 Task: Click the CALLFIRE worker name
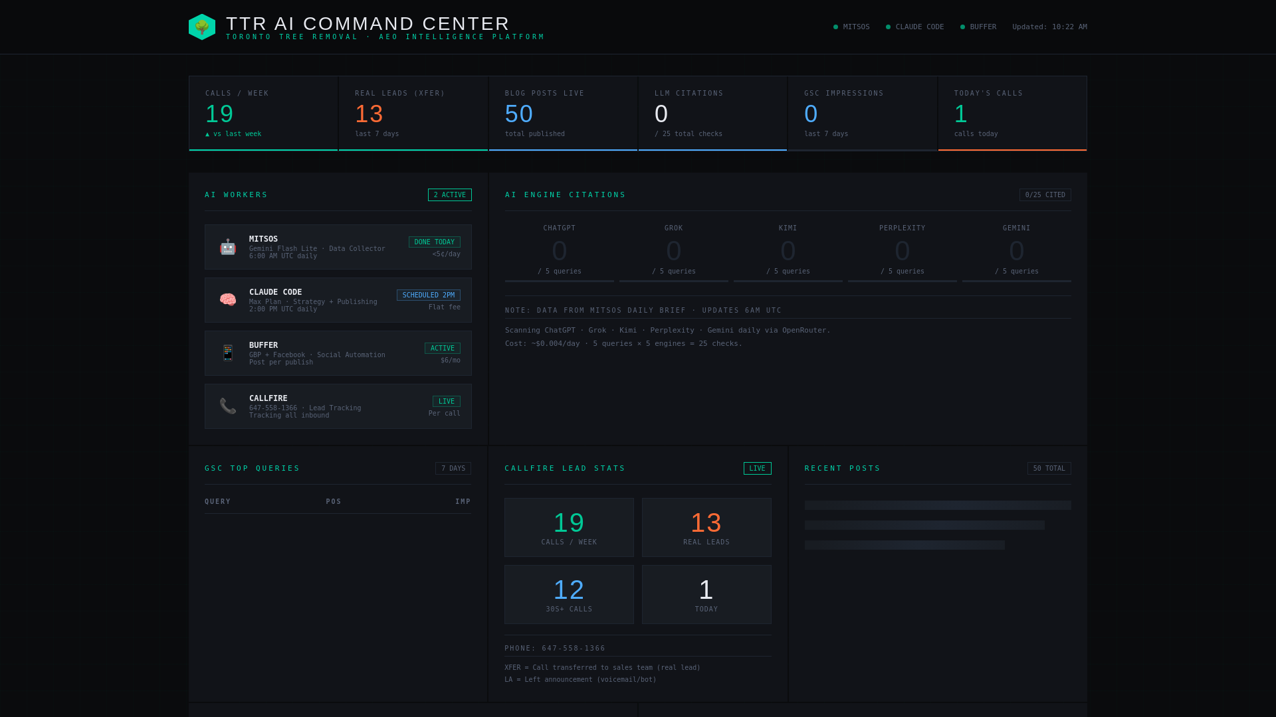pyautogui.click(x=268, y=398)
